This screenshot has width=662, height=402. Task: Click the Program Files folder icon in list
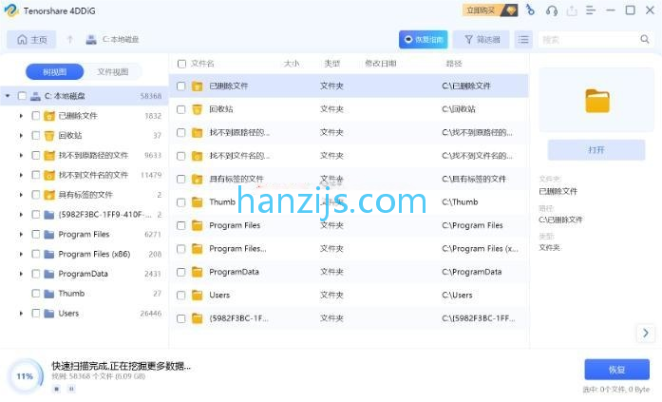tap(198, 225)
